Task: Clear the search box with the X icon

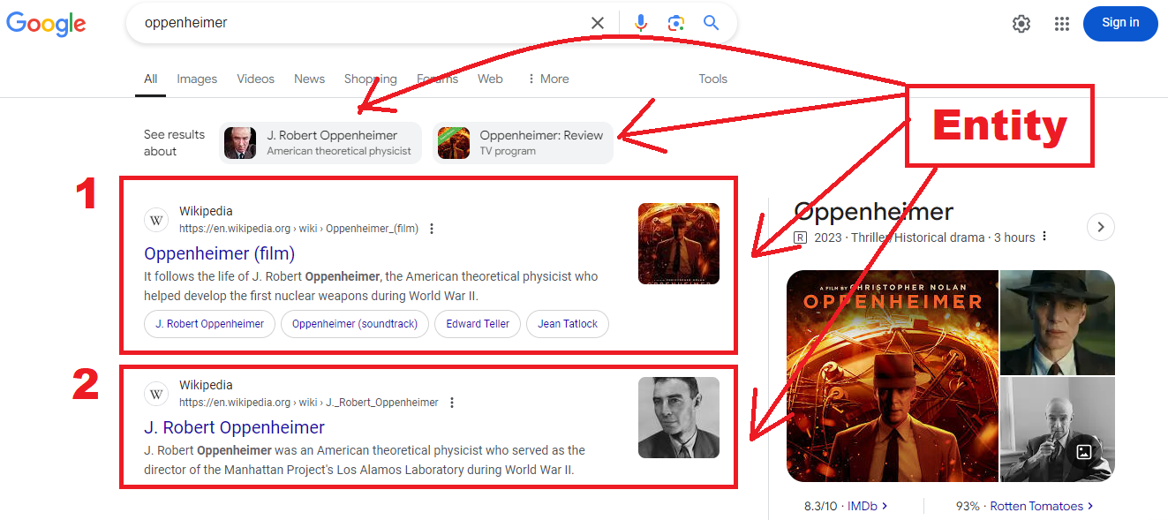Action: (598, 23)
